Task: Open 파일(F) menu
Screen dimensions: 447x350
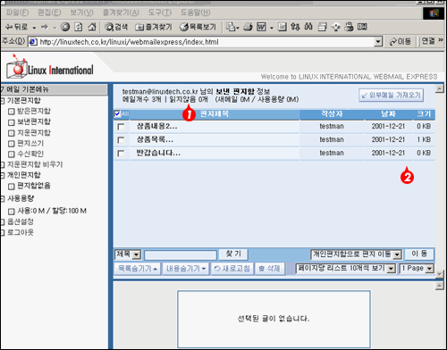Action: click(x=17, y=12)
